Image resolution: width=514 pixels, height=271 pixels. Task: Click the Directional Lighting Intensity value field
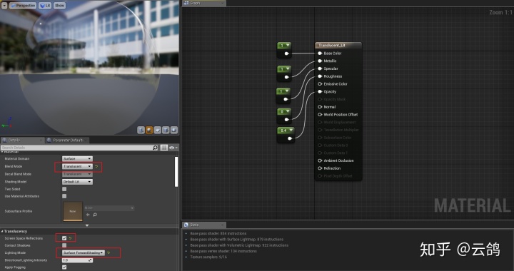[x=77, y=260]
